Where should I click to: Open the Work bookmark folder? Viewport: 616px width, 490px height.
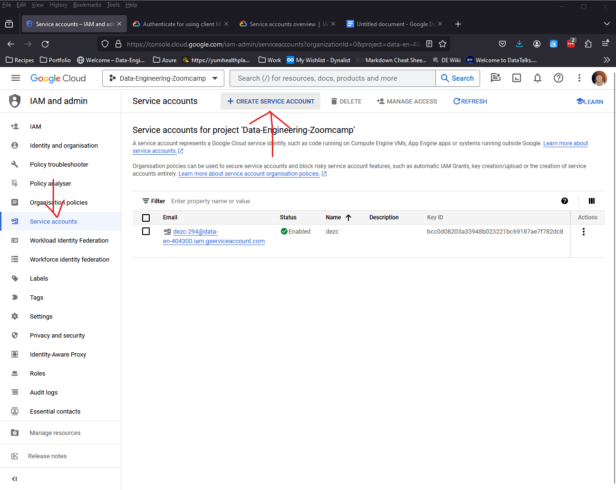point(269,60)
